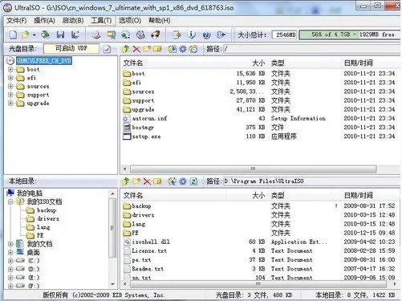402x301 pixels.
Task: Click the 大小总计 size field showing 2546MB
Action: 285,35
